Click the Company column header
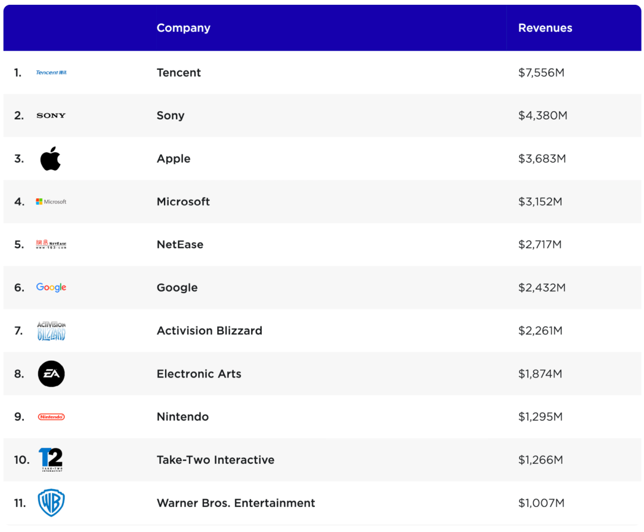 [x=183, y=28]
